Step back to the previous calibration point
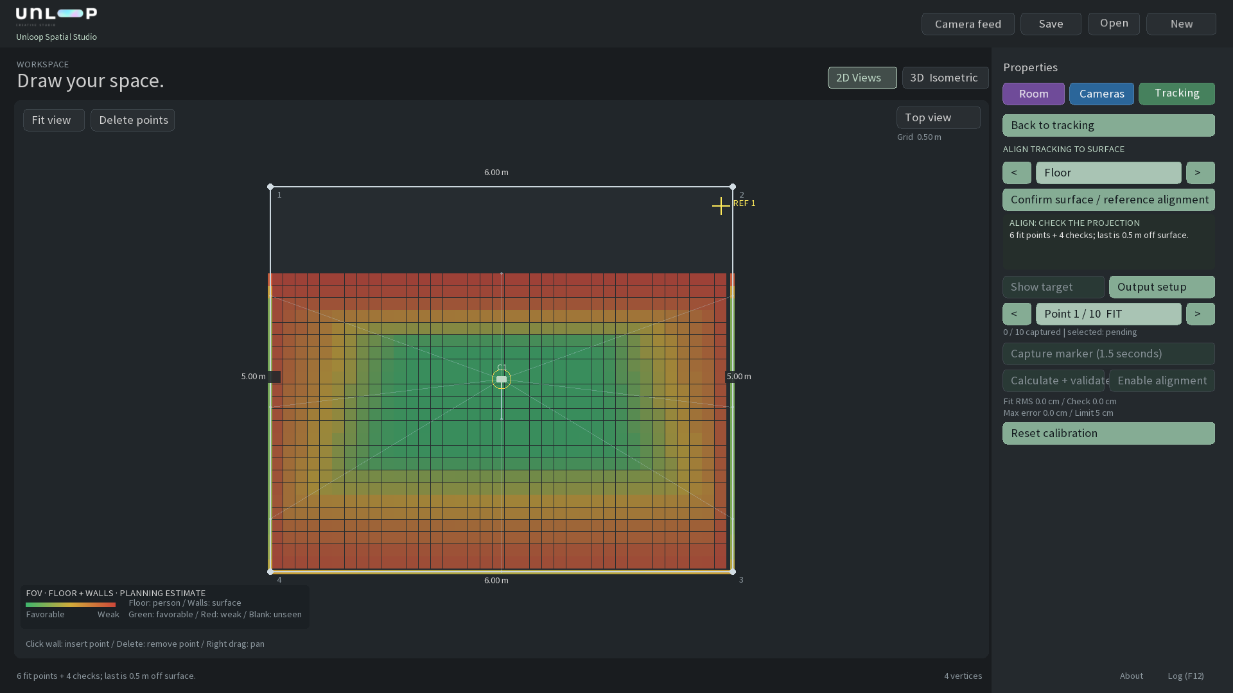 point(1017,314)
